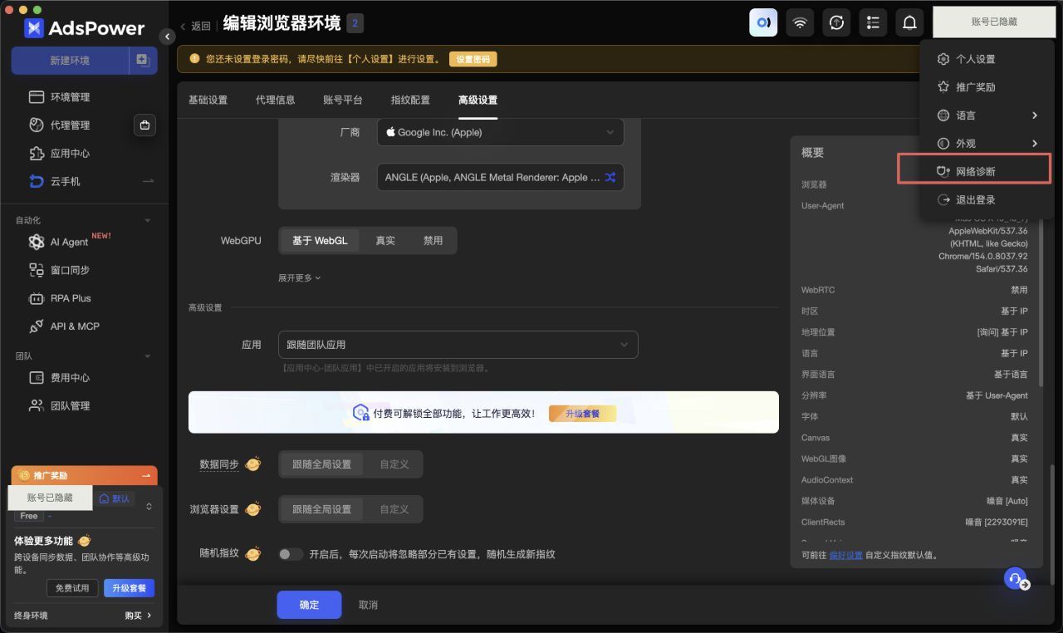This screenshot has height=633, width=1063.
Task: Open 代理管理 in the sidebar
Action: point(70,125)
